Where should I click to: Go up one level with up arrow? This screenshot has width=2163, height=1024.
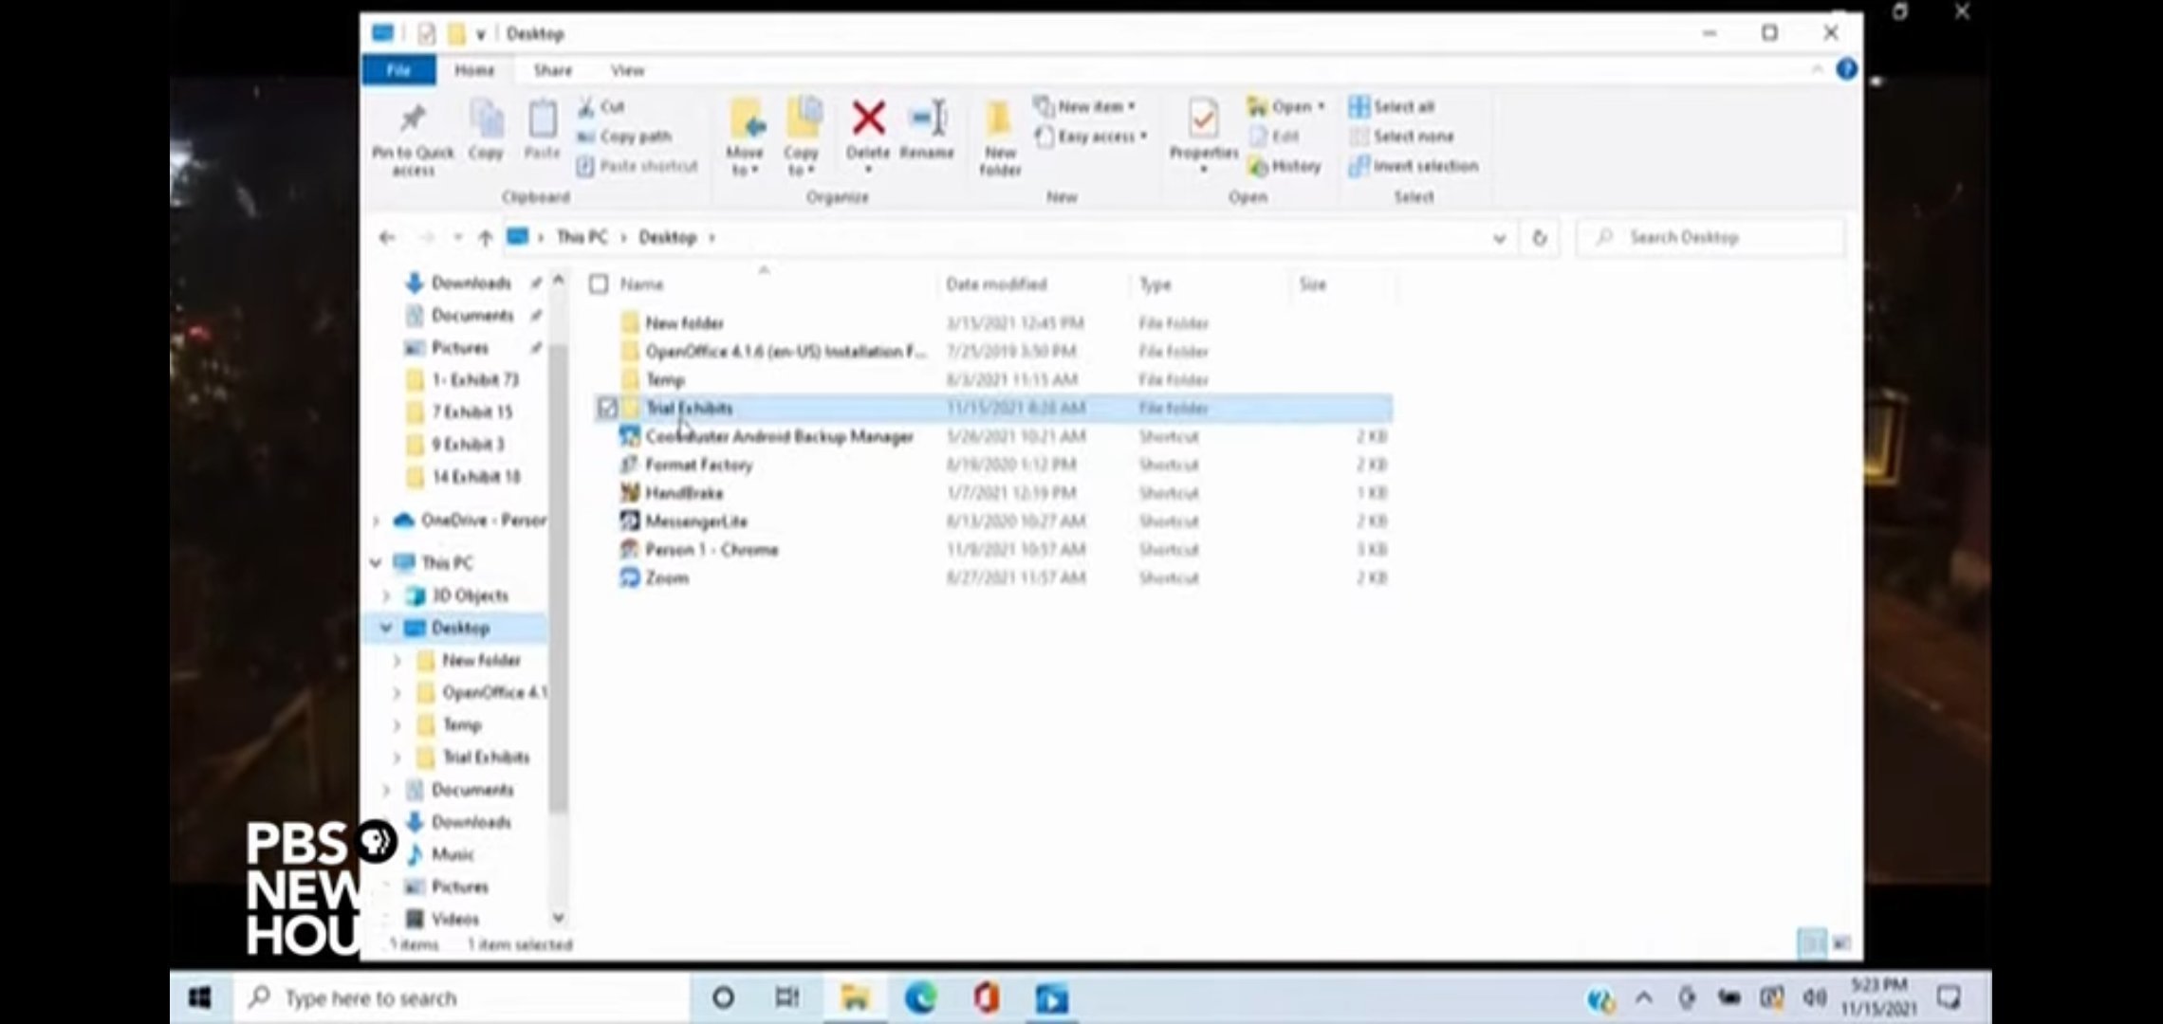[485, 238]
